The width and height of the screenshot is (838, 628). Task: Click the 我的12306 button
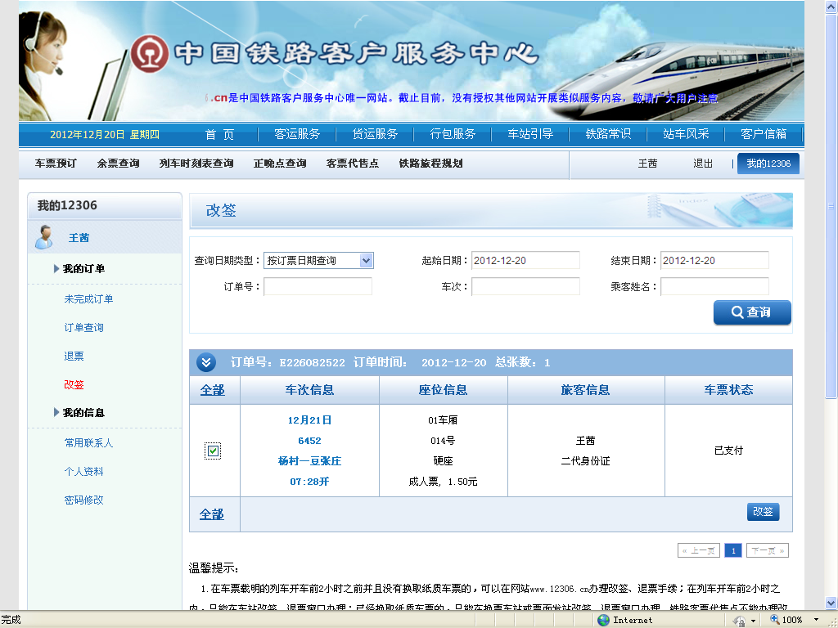(768, 164)
